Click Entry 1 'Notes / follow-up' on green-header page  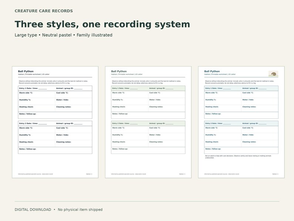point(148,115)
